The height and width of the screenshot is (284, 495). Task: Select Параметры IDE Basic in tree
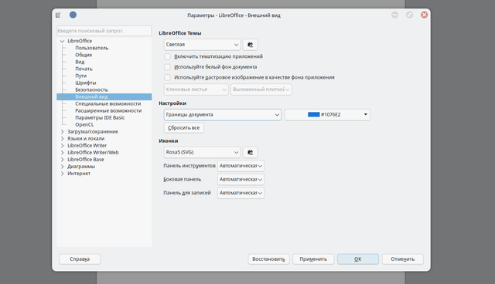[100, 117]
